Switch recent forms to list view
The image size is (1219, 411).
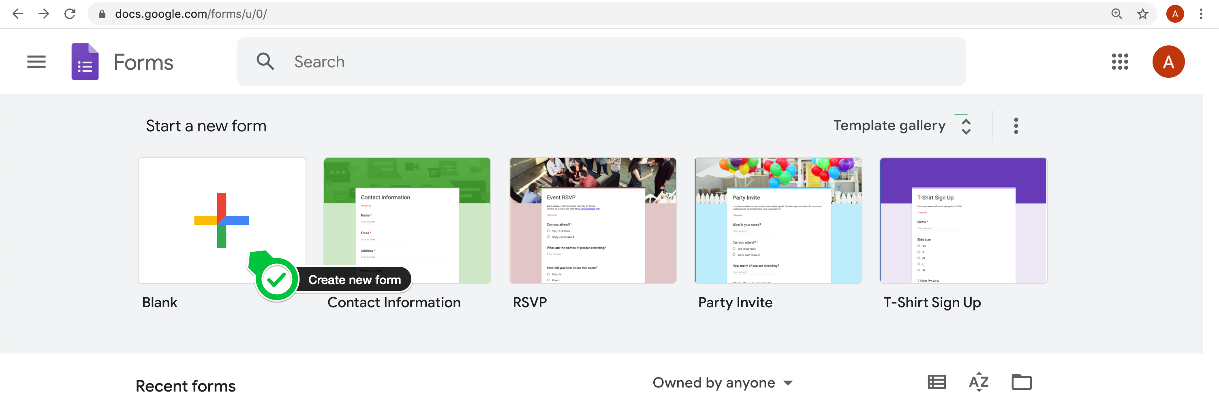936,382
